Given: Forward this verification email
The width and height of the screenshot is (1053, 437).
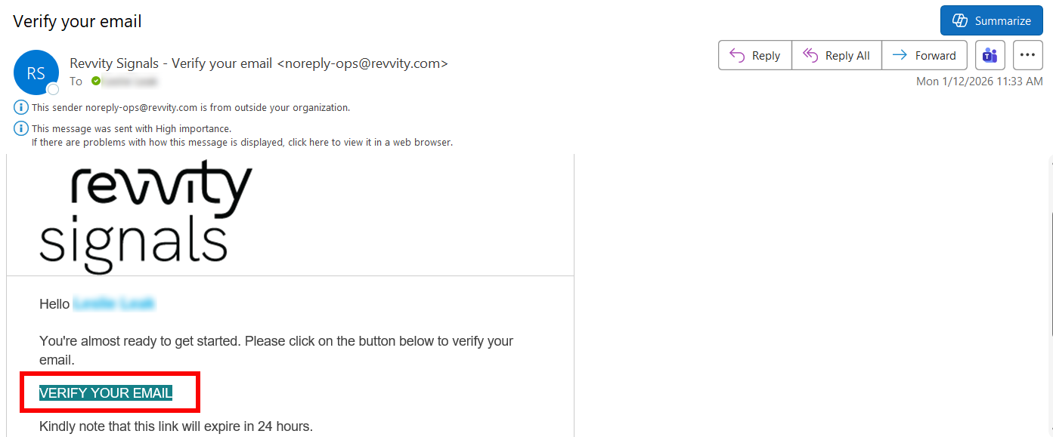Looking at the screenshot, I should 924,55.
